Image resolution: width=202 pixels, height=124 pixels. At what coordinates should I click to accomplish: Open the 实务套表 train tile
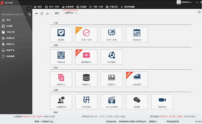click(137, 79)
